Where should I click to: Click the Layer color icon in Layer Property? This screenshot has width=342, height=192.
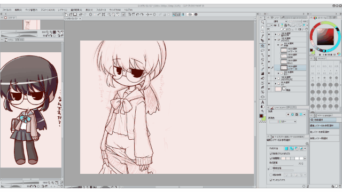[301, 115]
